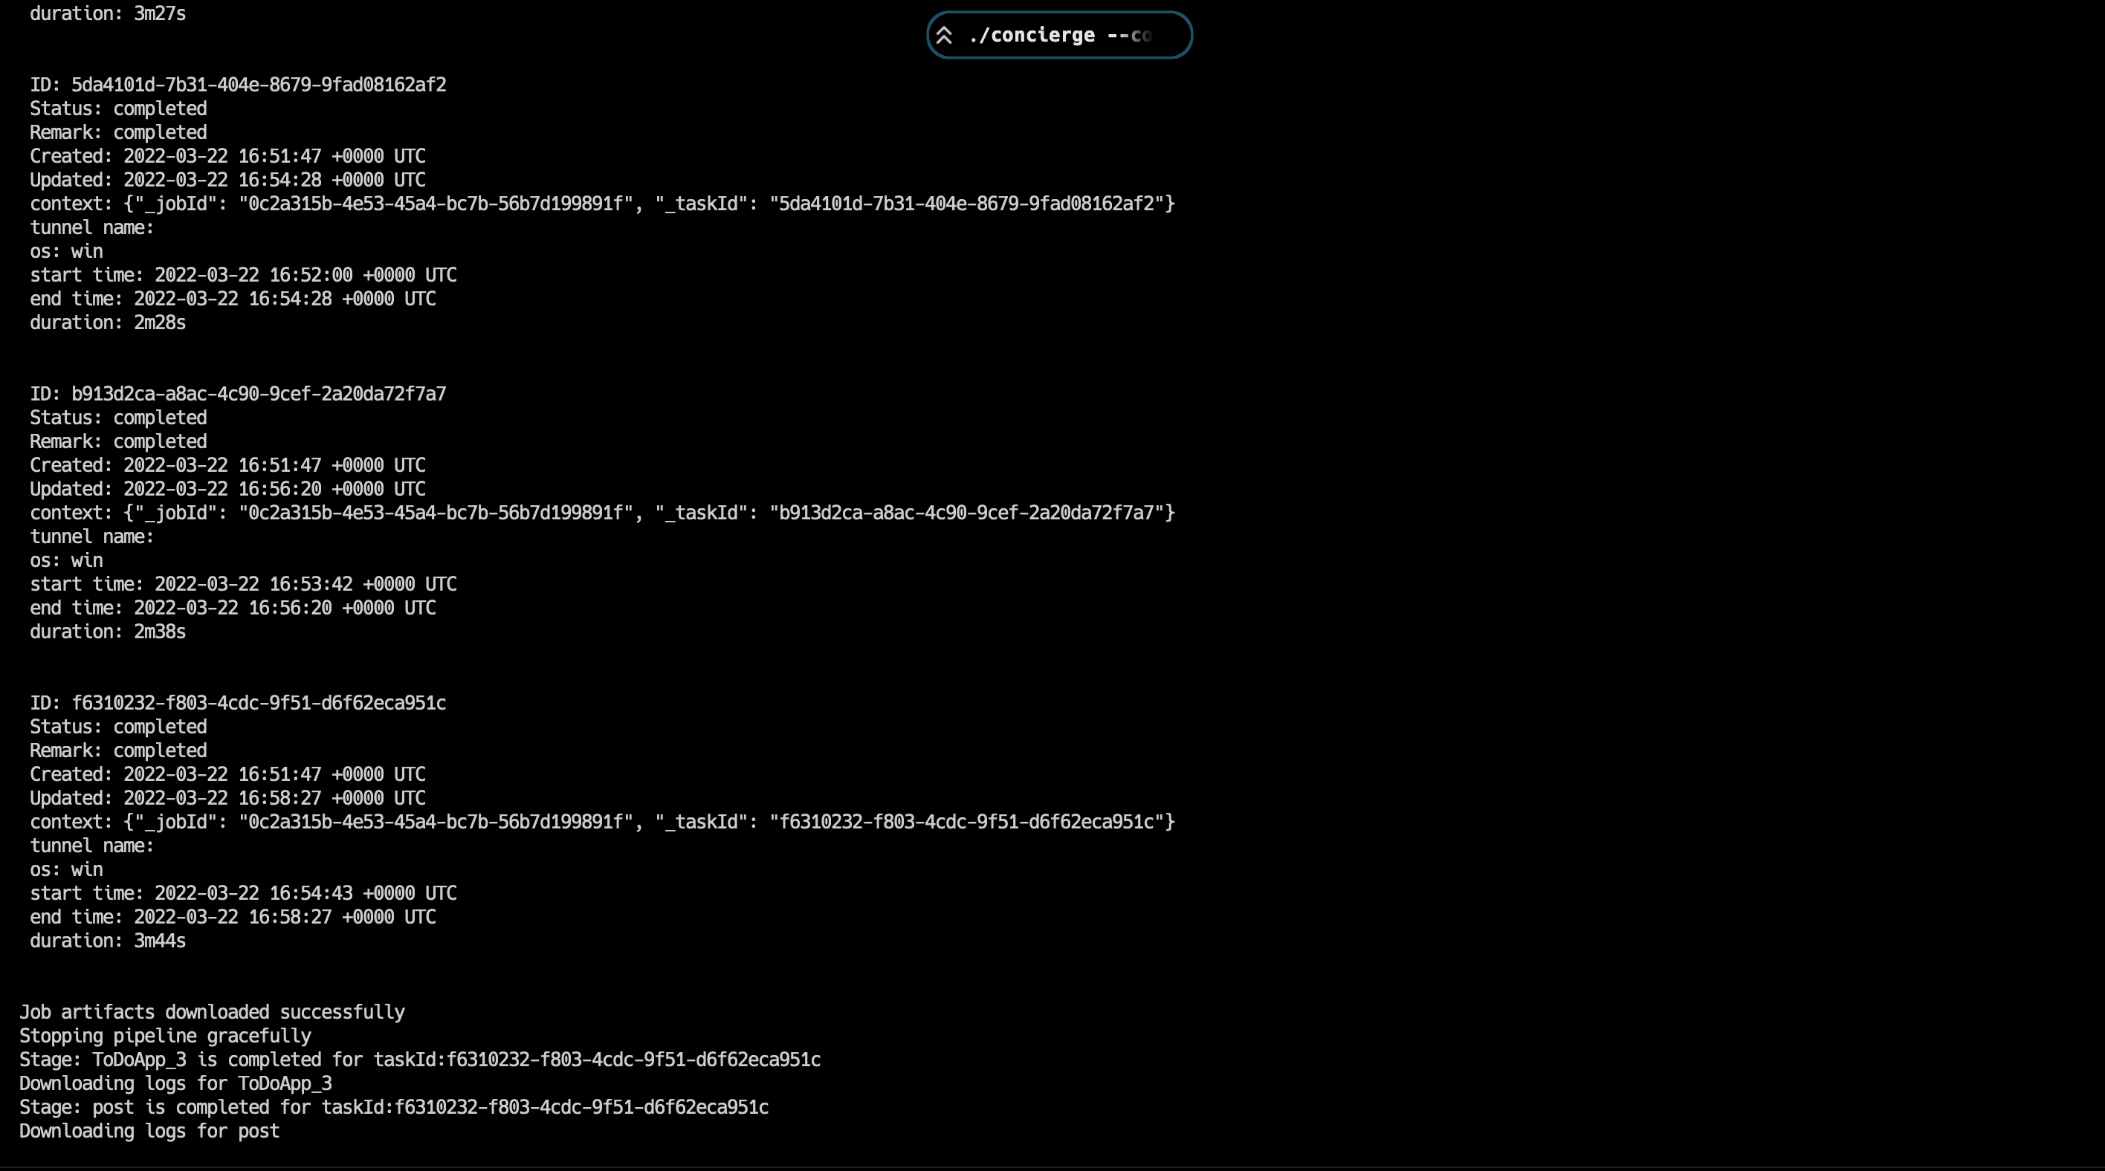Click end time 16:58:27 line
Image resolution: width=2105 pixels, height=1171 pixels.
233,917
